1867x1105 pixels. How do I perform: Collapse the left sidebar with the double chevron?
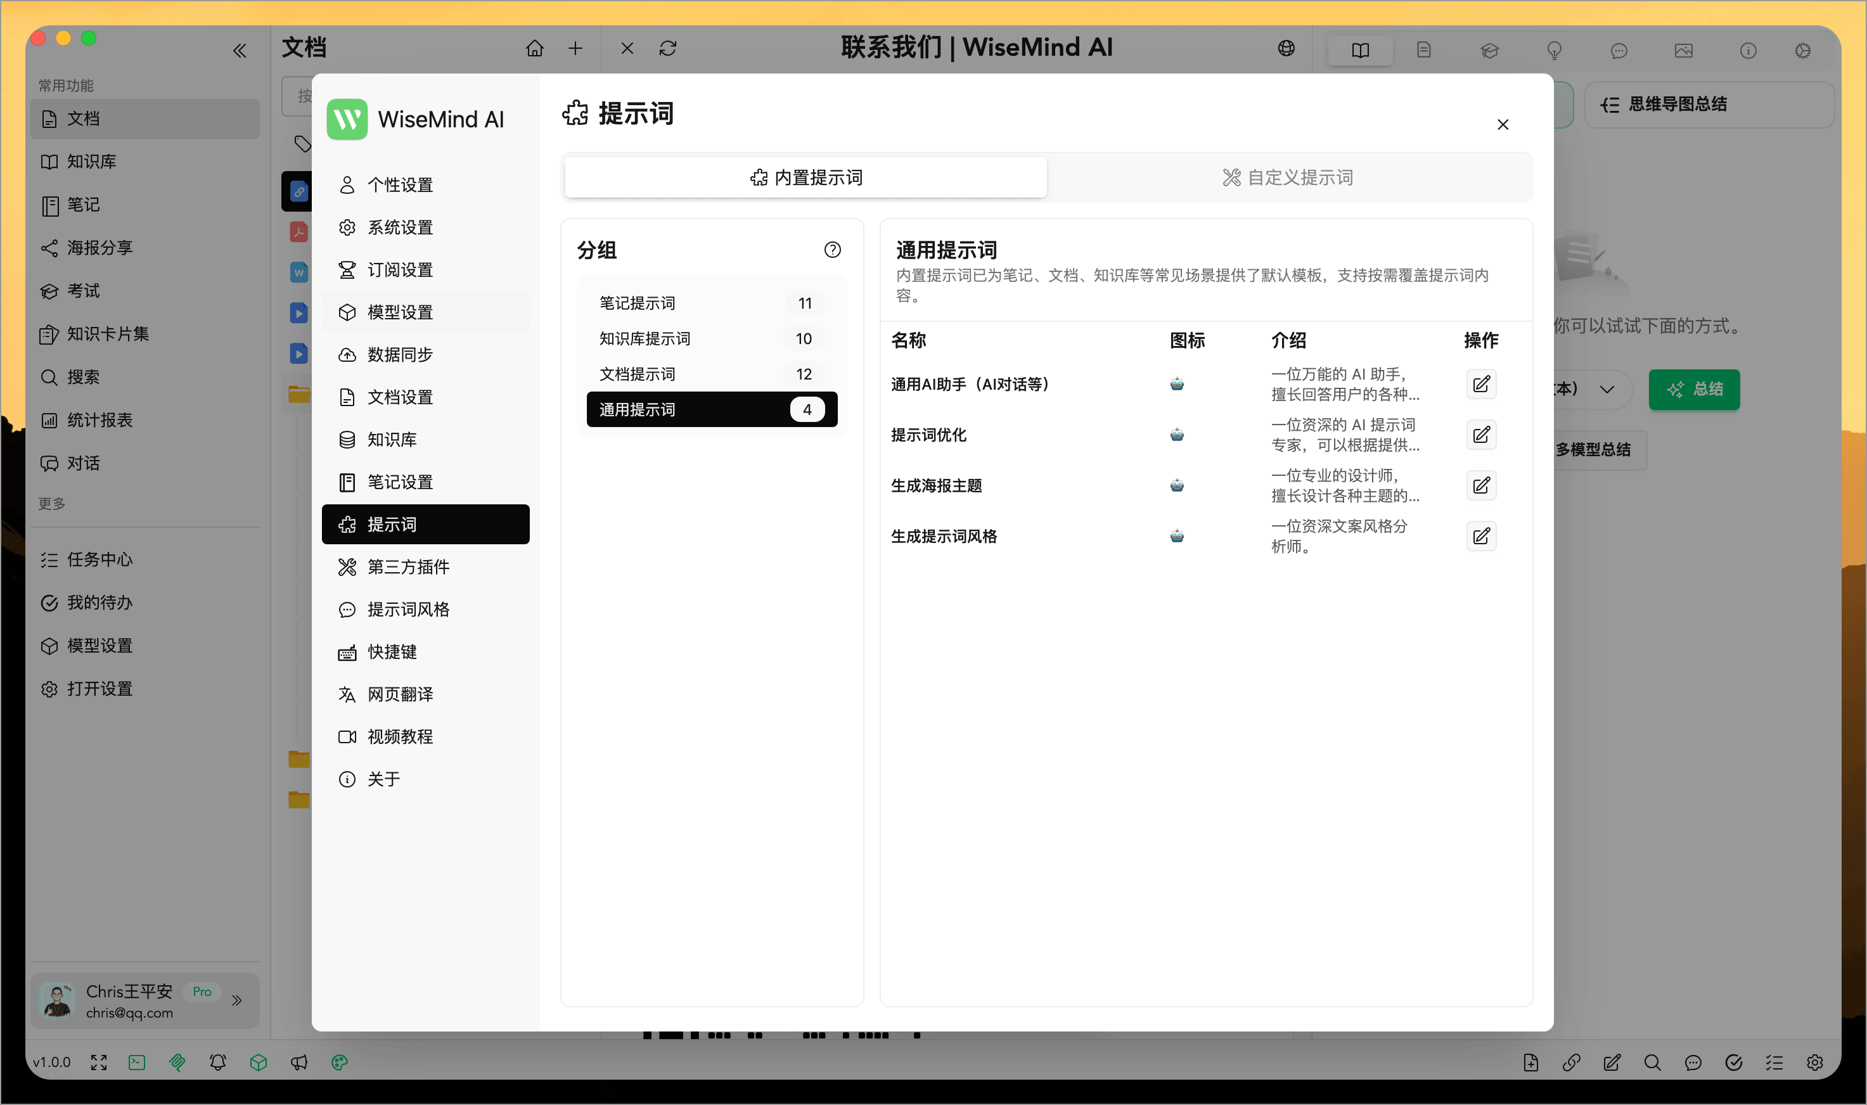point(240,50)
